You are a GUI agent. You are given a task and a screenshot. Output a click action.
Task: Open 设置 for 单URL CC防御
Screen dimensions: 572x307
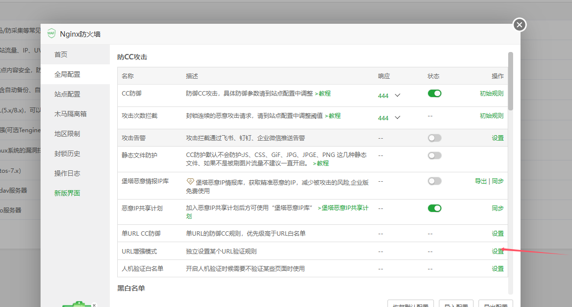point(498,233)
